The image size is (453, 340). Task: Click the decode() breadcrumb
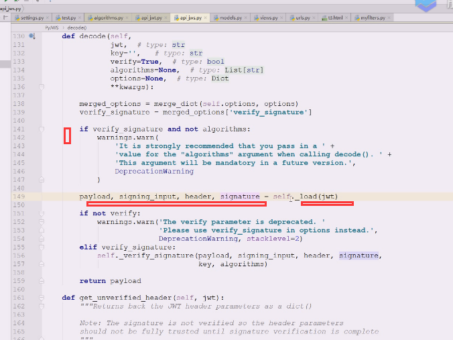tap(77, 27)
